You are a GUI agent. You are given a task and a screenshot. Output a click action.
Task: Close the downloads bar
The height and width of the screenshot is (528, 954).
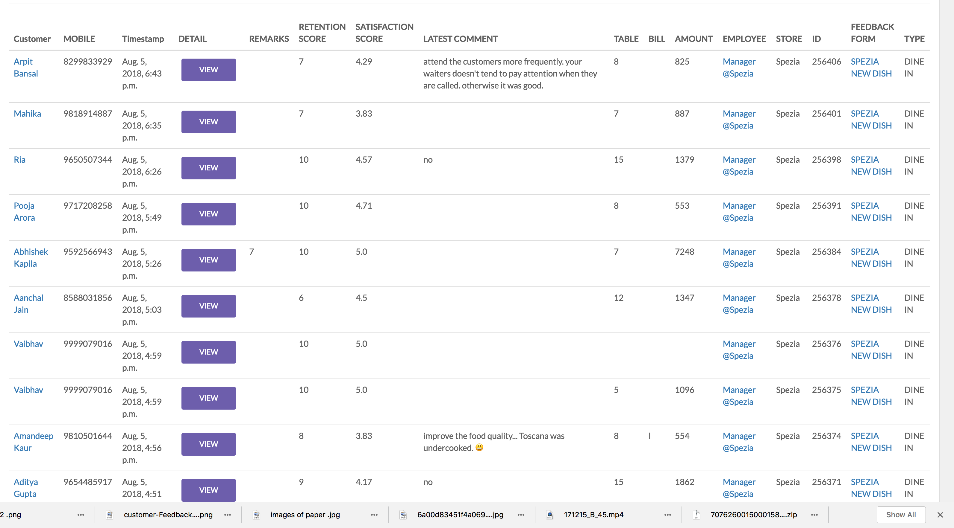coord(940,515)
